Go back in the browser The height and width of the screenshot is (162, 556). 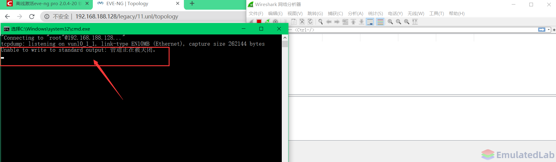[x=8, y=17]
